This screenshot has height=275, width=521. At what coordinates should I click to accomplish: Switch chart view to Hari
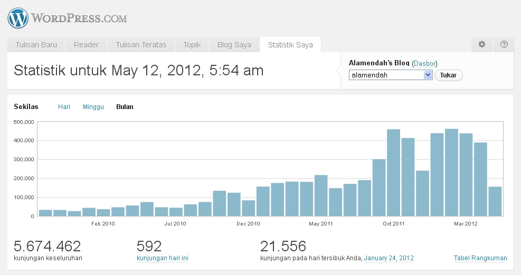[64, 107]
